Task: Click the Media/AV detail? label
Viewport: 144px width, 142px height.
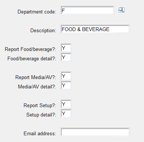Action: pyautogui.click(x=37, y=87)
